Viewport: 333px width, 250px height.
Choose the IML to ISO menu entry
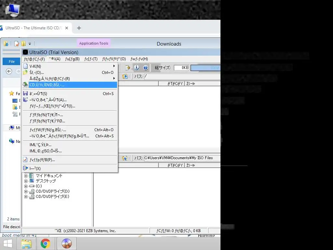(70, 151)
